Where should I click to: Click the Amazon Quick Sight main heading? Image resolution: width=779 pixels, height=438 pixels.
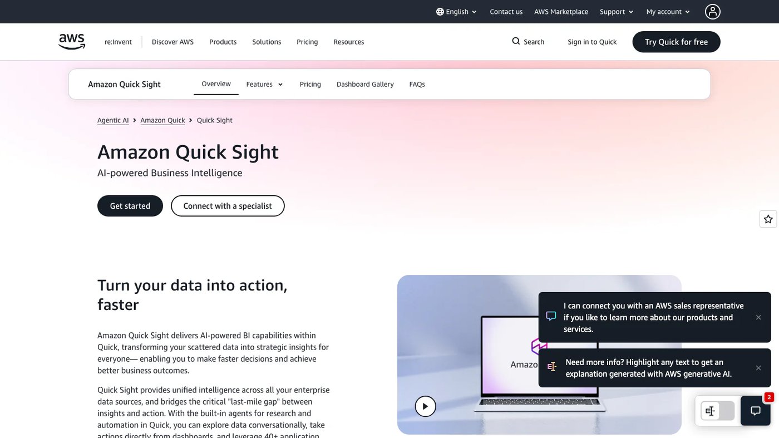coord(188,152)
